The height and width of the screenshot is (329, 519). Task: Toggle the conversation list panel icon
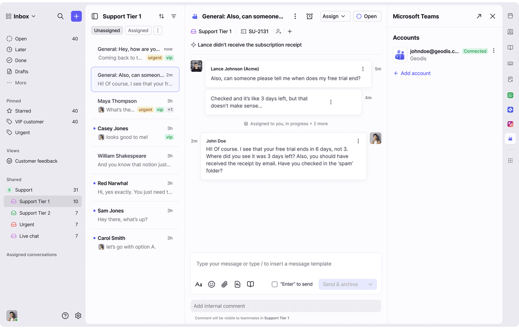click(x=95, y=16)
